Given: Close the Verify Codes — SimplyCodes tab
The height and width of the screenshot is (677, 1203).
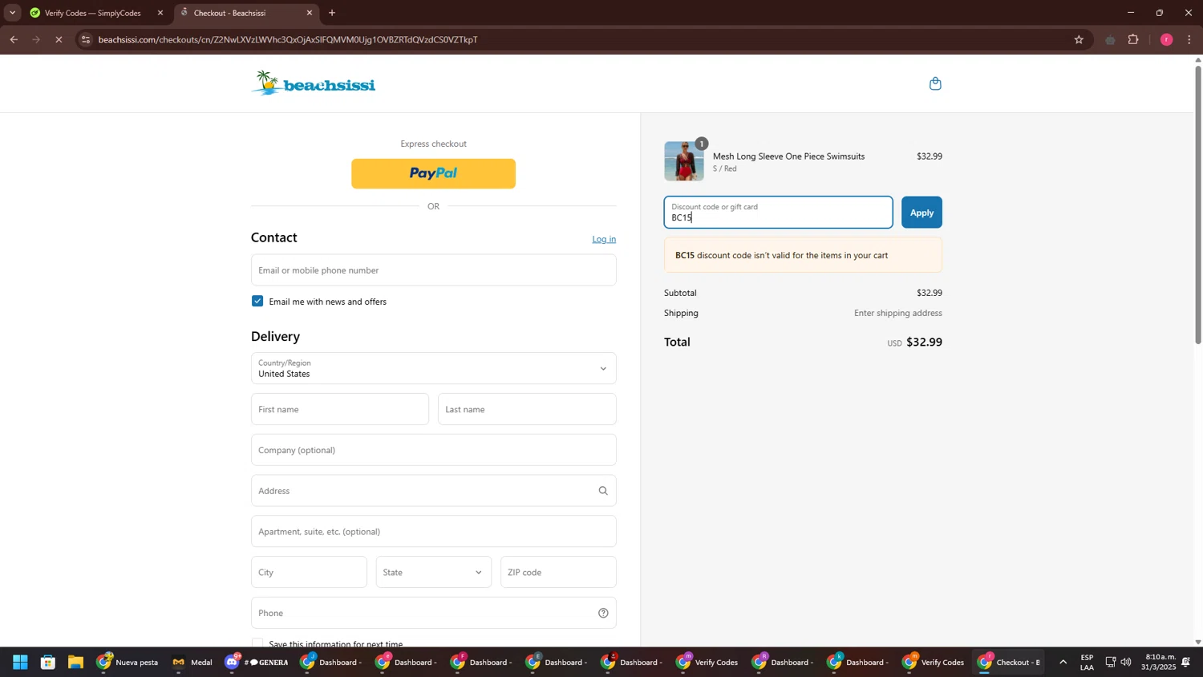Looking at the screenshot, I should (160, 13).
